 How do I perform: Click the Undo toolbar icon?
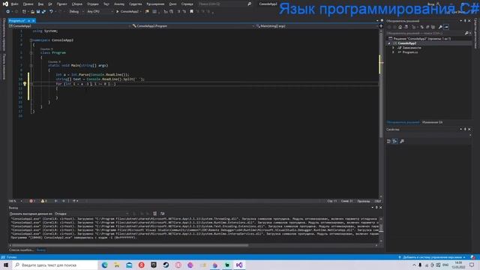point(51,12)
